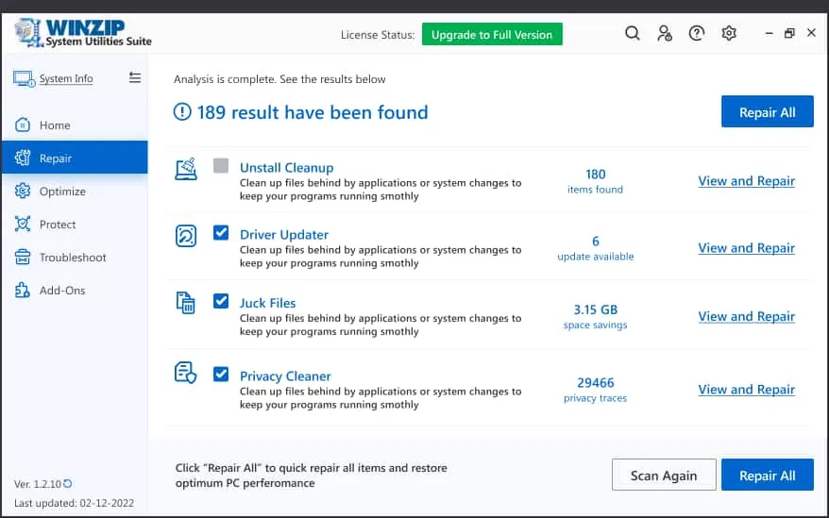Screen dimensions: 829x518
Task: Click the Privacy Cleaner shield icon
Action: pyautogui.click(x=186, y=373)
